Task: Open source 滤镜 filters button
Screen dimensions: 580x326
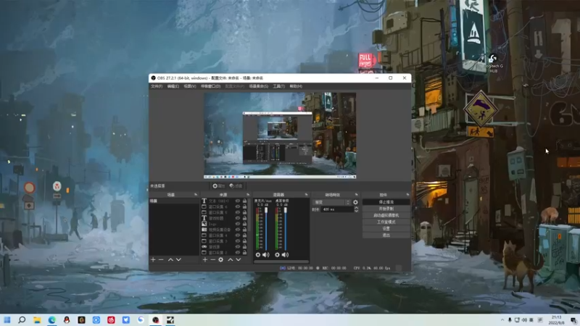Action: click(236, 186)
